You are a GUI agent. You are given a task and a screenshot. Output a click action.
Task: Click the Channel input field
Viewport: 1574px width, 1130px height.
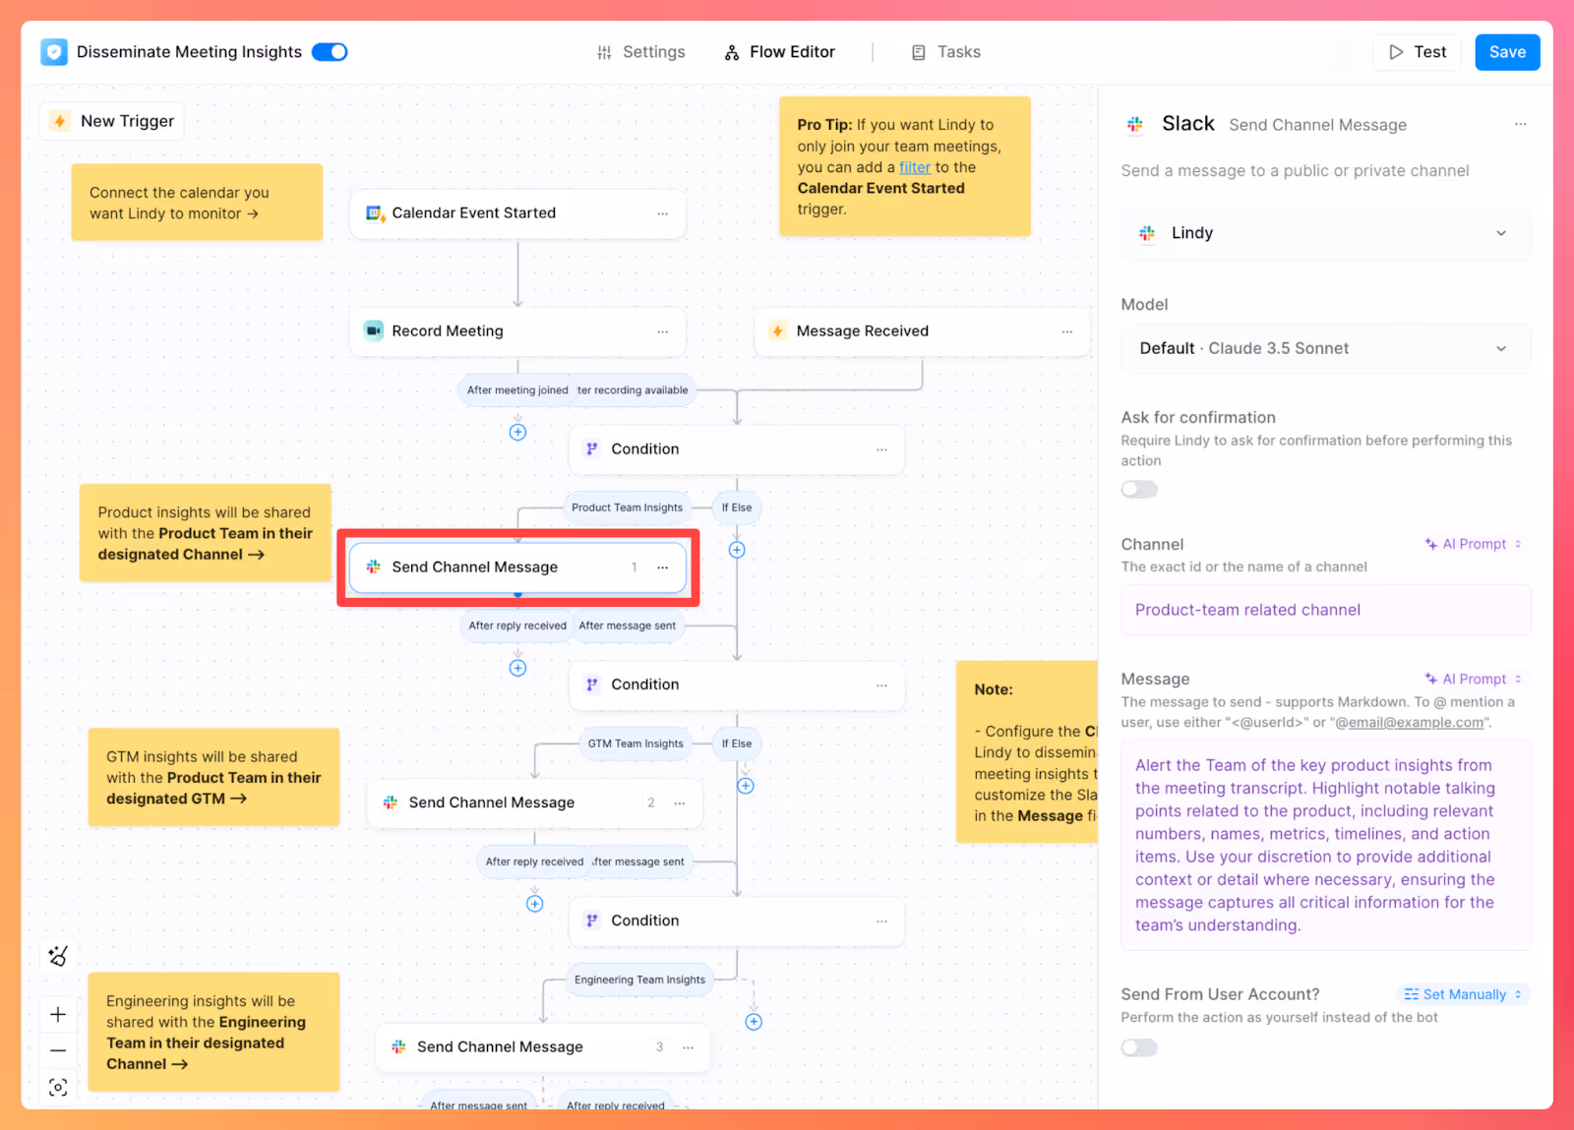(x=1326, y=610)
